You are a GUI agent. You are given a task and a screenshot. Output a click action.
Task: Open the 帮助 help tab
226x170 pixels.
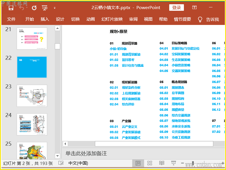point(163,19)
